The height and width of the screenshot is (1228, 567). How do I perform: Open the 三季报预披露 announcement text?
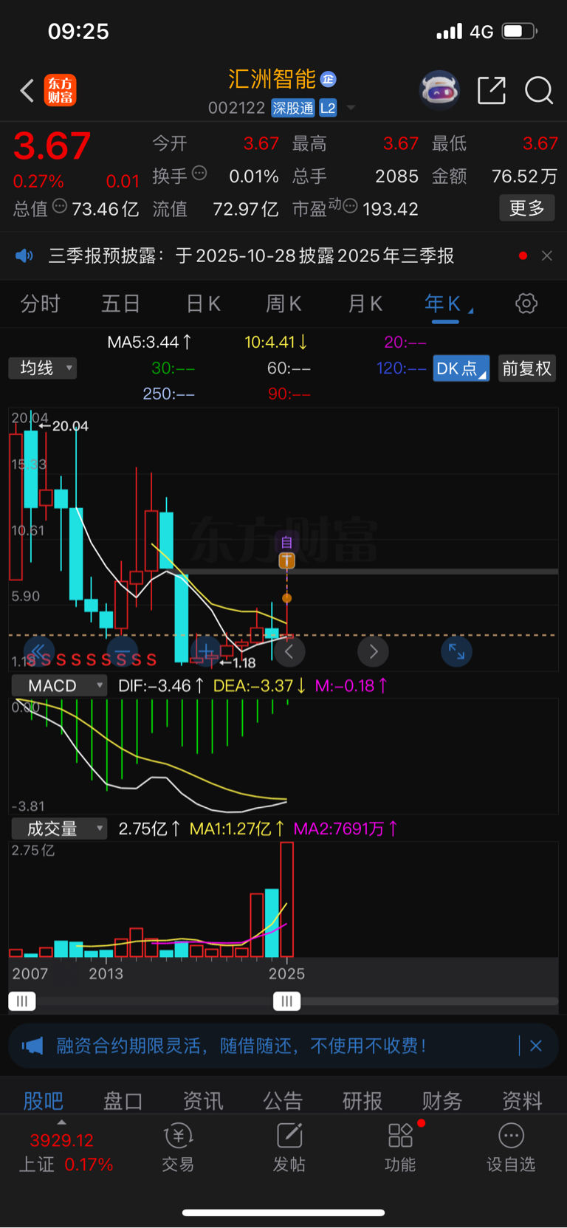point(251,255)
